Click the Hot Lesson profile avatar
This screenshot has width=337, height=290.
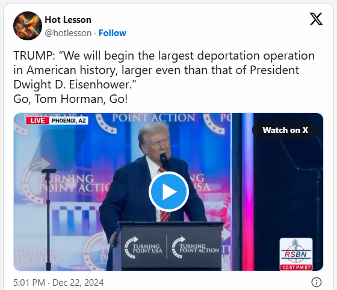[28, 26]
